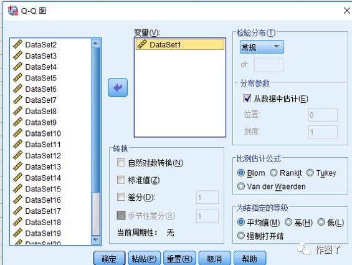Select 强制打开结 option

pyautogui.click(x=241, y=236)
